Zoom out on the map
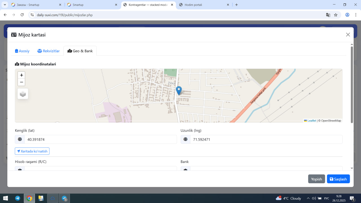The image size is (361, 203). pos(21,82)
